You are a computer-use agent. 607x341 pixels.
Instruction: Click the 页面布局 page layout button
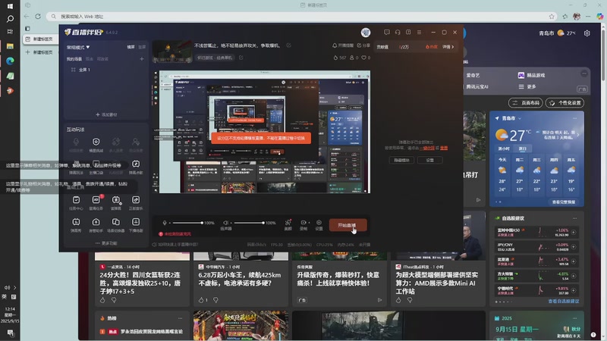click(x=525, y=103)
